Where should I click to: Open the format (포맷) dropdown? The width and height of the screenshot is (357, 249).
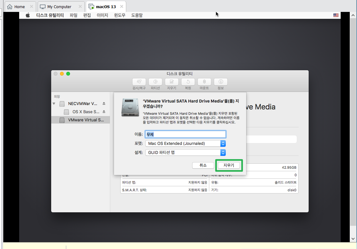186,144
